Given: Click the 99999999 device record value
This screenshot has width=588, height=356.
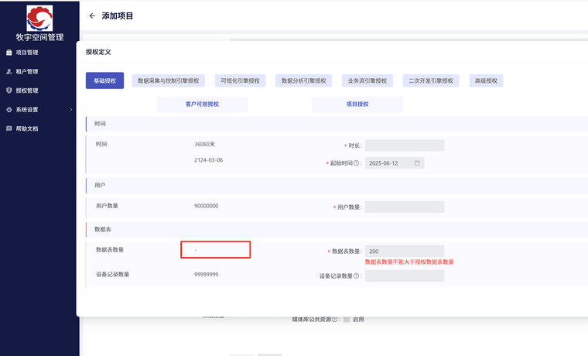Looking at the screenshot, I should click(x=207, y=274).
